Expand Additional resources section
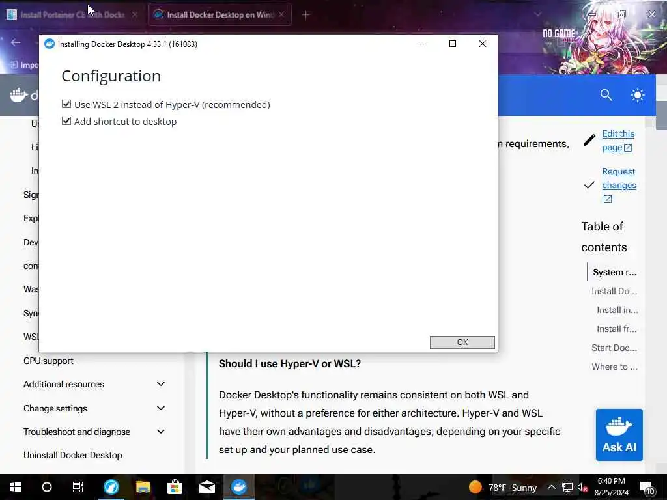Image resolution: width=667 pixels, height=500 pixels. point(161,384)
